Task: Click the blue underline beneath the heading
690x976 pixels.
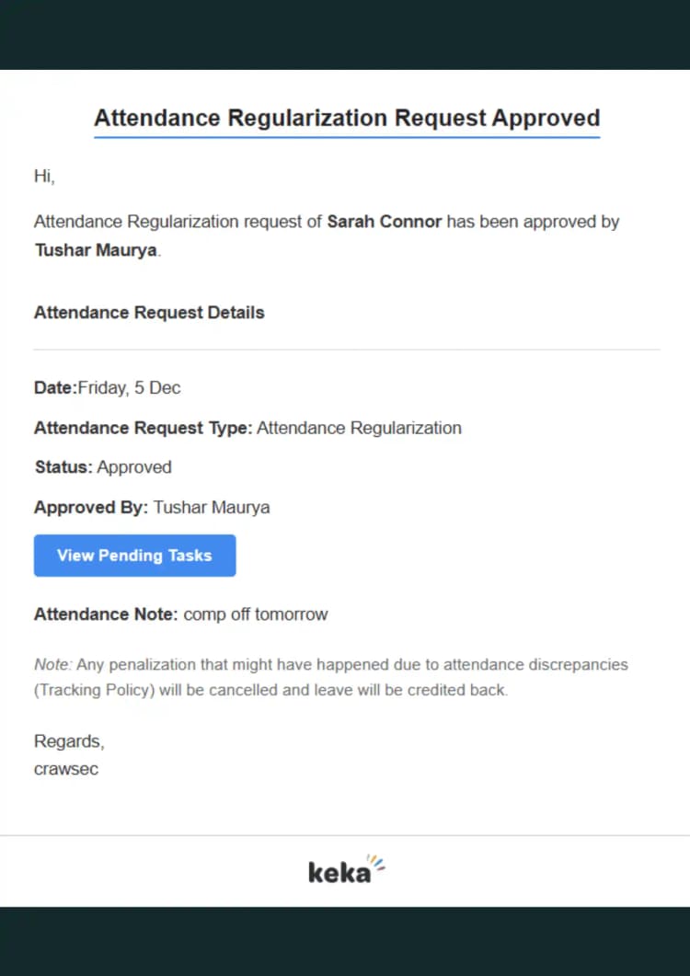Action: pyautogui.click(x=346, y=136)
